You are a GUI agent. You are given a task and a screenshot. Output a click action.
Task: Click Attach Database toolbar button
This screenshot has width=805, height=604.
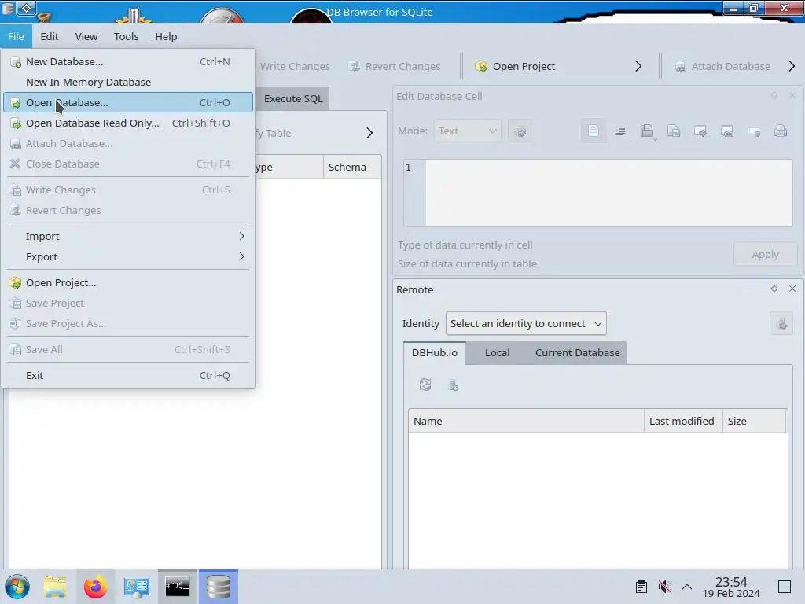pyautogui.click(x=722, y=66)
